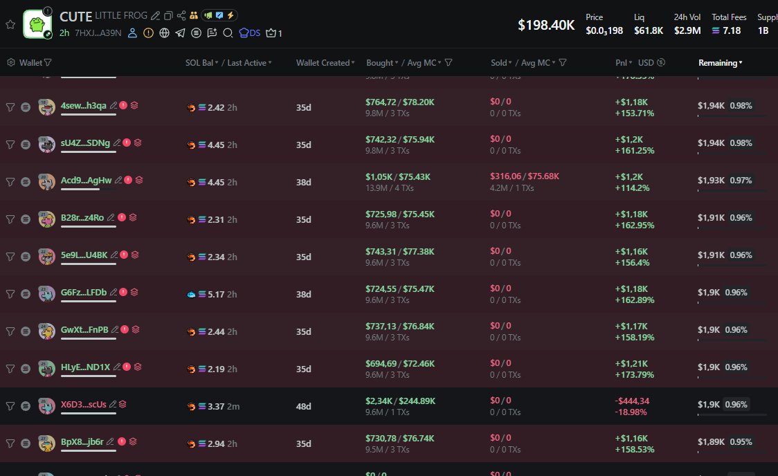The height and width of the screenshot is (476, 778).
Task: Open avatar of wallet HLyE...ND1X
Action: 46,368
